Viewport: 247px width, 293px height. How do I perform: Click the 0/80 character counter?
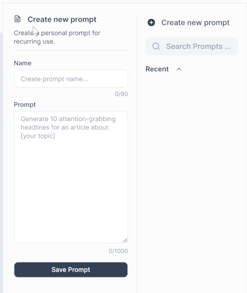click(x=121, y=94)
